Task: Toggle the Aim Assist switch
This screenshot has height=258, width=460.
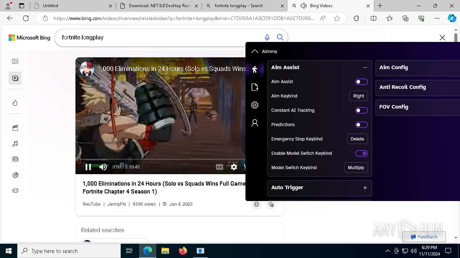Action: pos(362,82)
